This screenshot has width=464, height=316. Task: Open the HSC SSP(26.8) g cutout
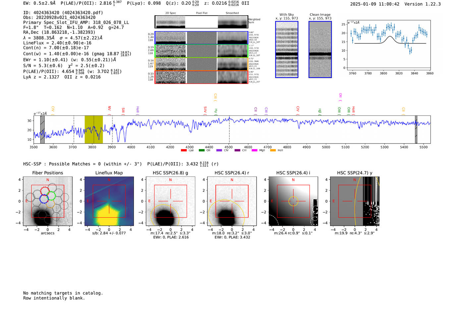[170, 201]
